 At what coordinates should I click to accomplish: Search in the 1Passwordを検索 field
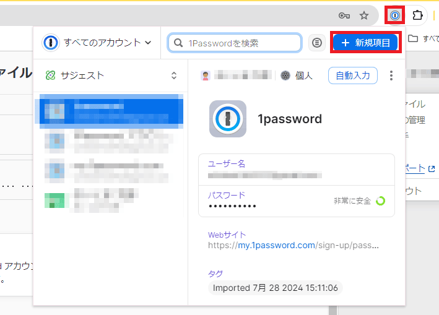(x=235, y=43)
